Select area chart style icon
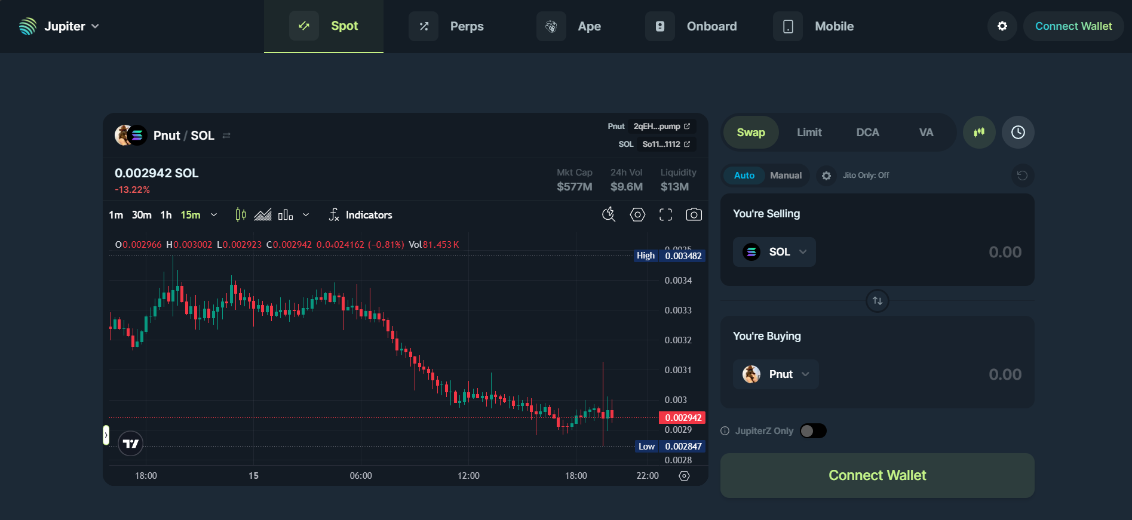 click(263, 214)
